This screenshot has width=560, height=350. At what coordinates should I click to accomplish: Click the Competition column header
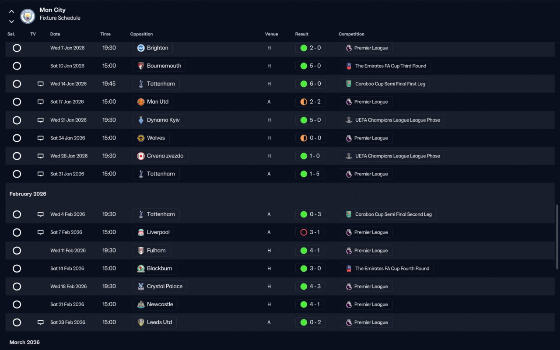pyautogui.click(x=351, y=34)
